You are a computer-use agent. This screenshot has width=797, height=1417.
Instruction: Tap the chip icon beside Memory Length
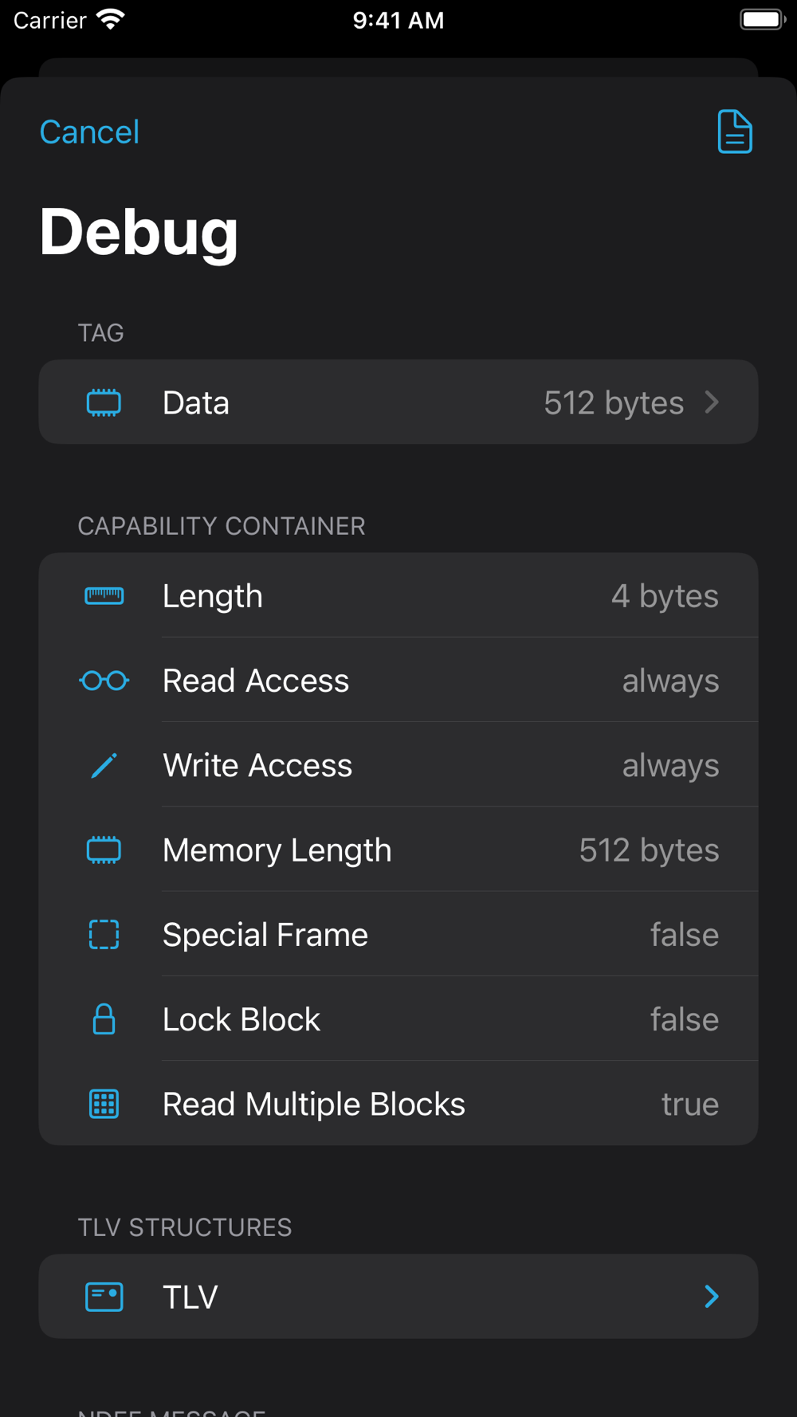point(104,850)
